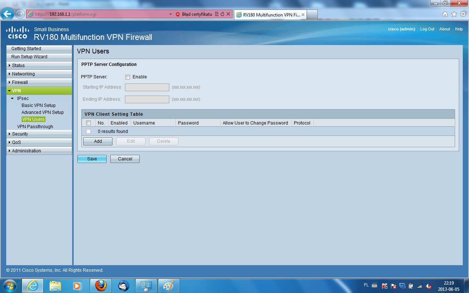
Task: Add a new VPN client
Action: pyautogui.click(x=98, y=141)
